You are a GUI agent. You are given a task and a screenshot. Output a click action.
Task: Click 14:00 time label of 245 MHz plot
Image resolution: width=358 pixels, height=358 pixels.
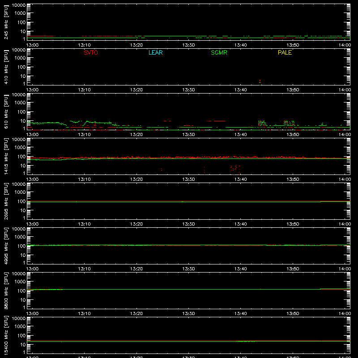pos(345,45)
